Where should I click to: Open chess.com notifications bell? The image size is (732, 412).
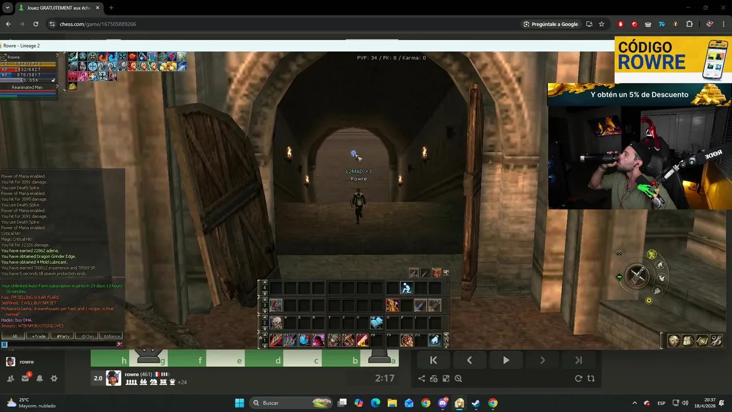tap(39, 378)
